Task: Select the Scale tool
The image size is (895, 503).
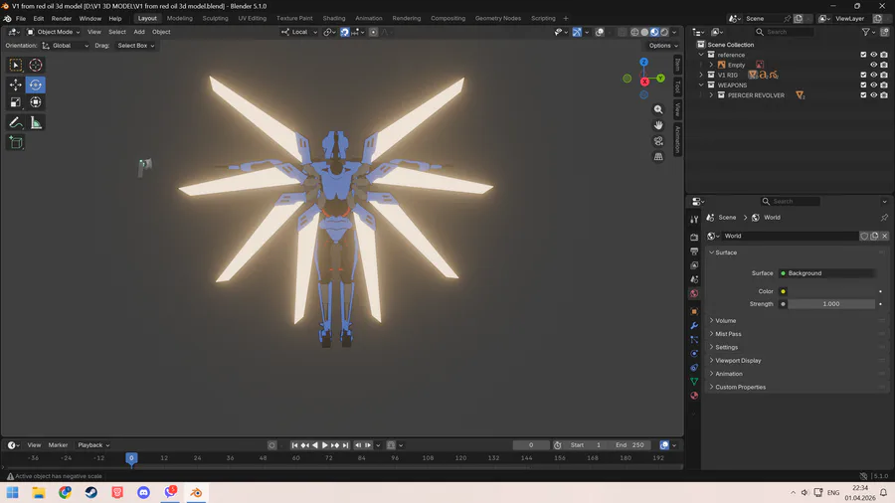Action: click(x=15, y=102)
